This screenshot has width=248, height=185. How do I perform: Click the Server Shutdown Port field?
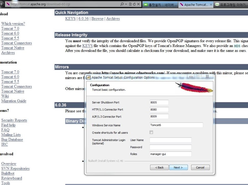pyautogui.click(x=159, y=102)
